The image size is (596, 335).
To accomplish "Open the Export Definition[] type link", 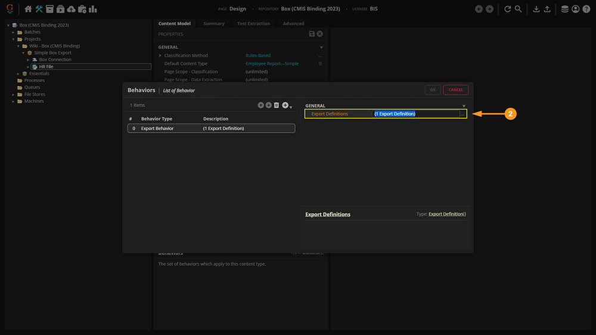I will click(447, 214).
